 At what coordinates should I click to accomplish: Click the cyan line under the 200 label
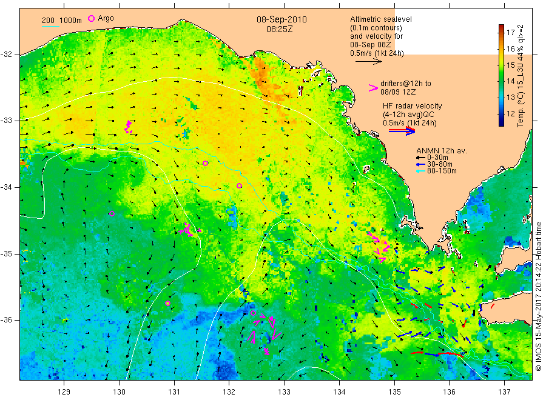pos(50,25)
